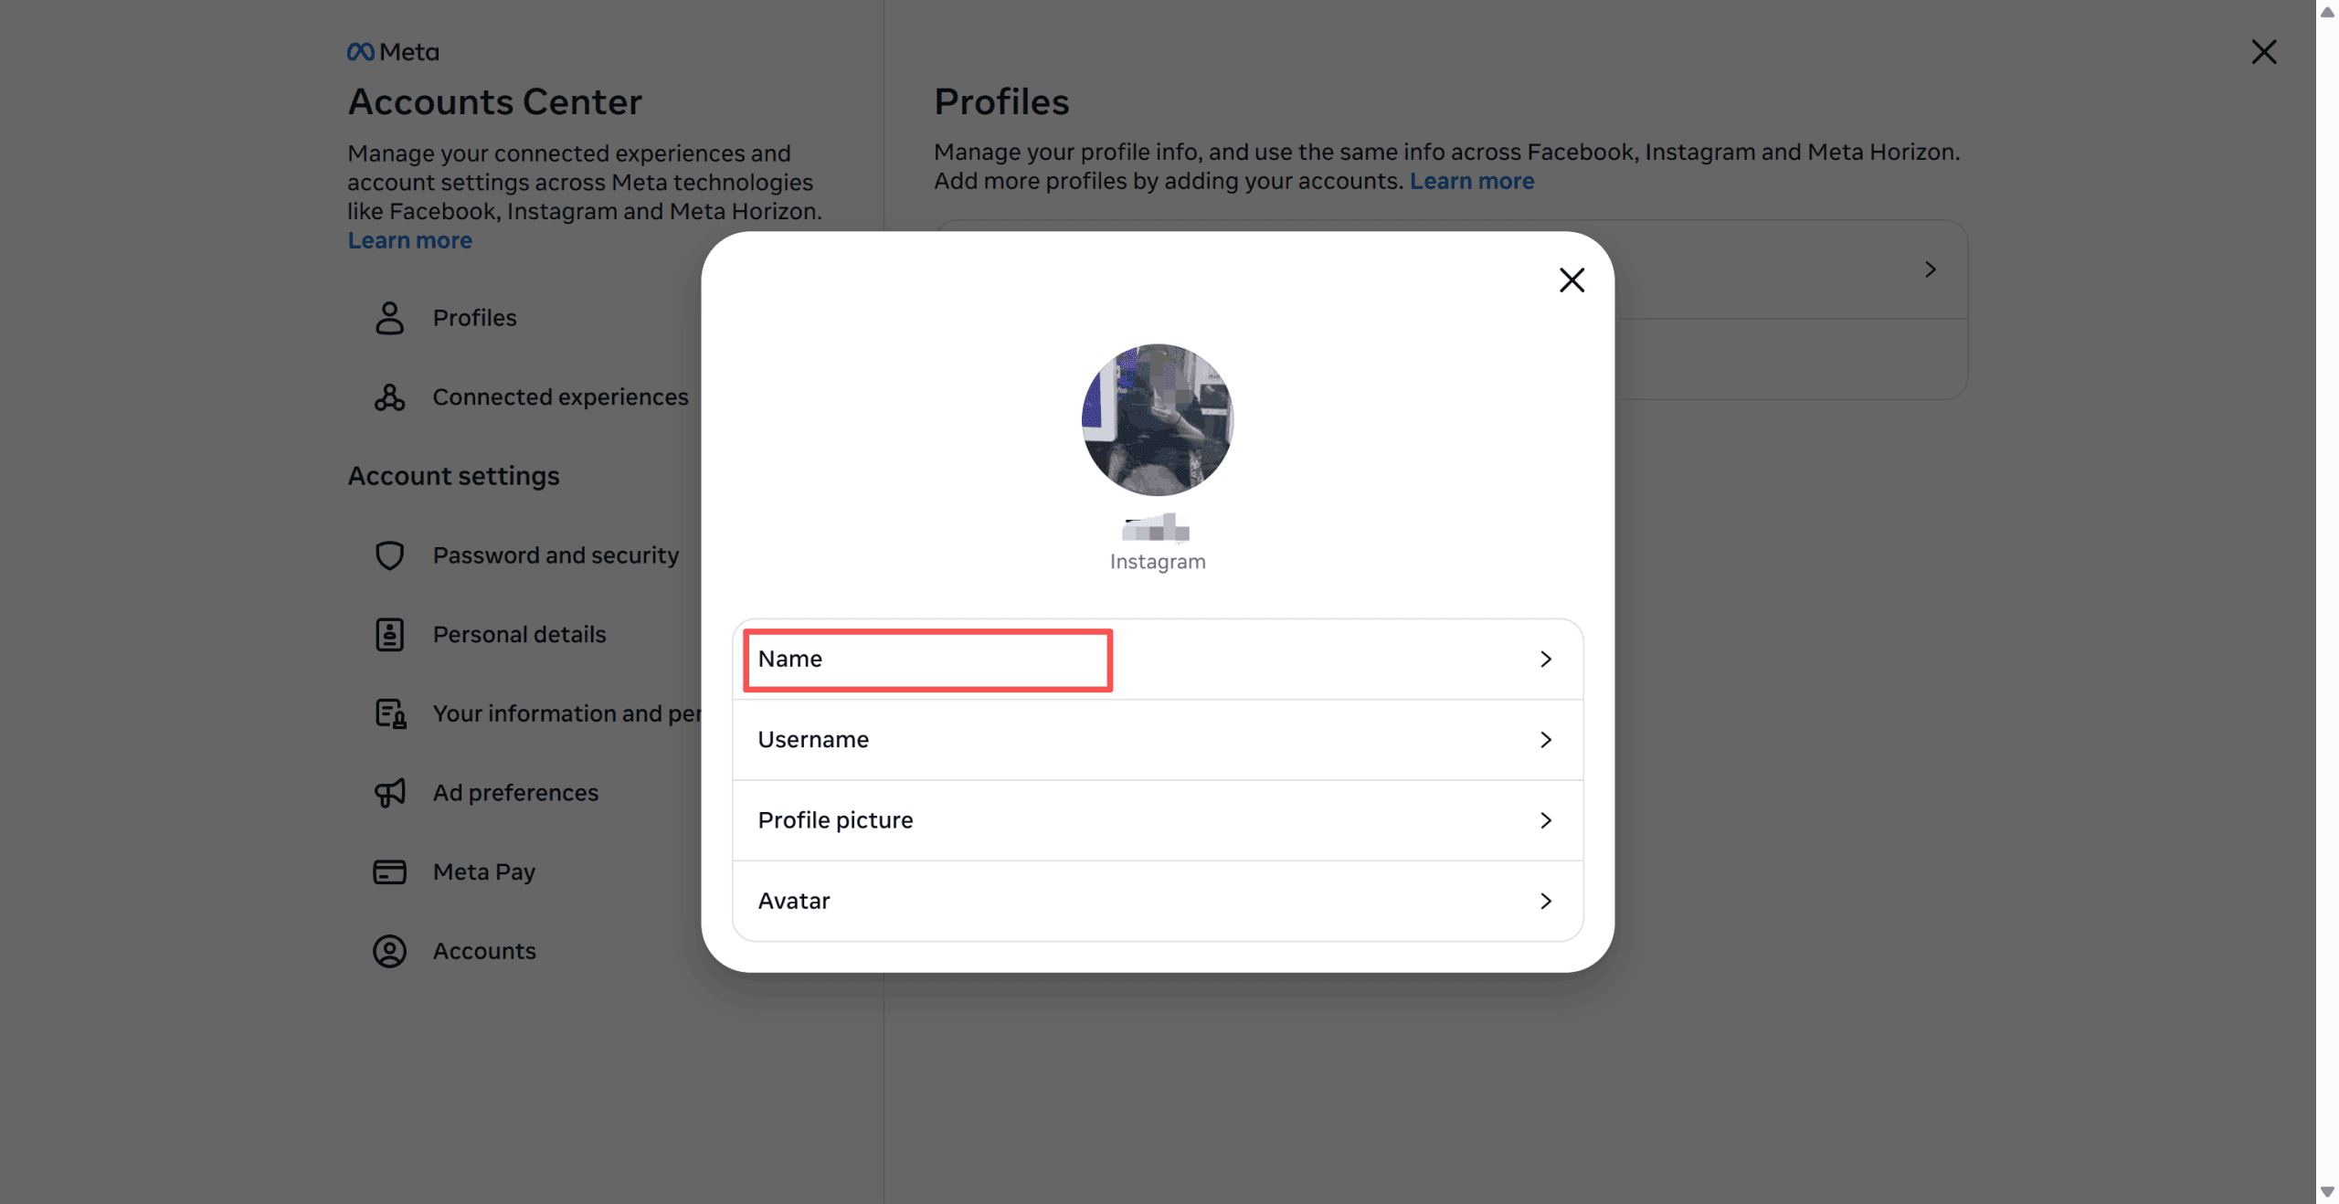Click the Meta logo
The height and width of the screenshot is (1204, 2339).
coord(393,52)
